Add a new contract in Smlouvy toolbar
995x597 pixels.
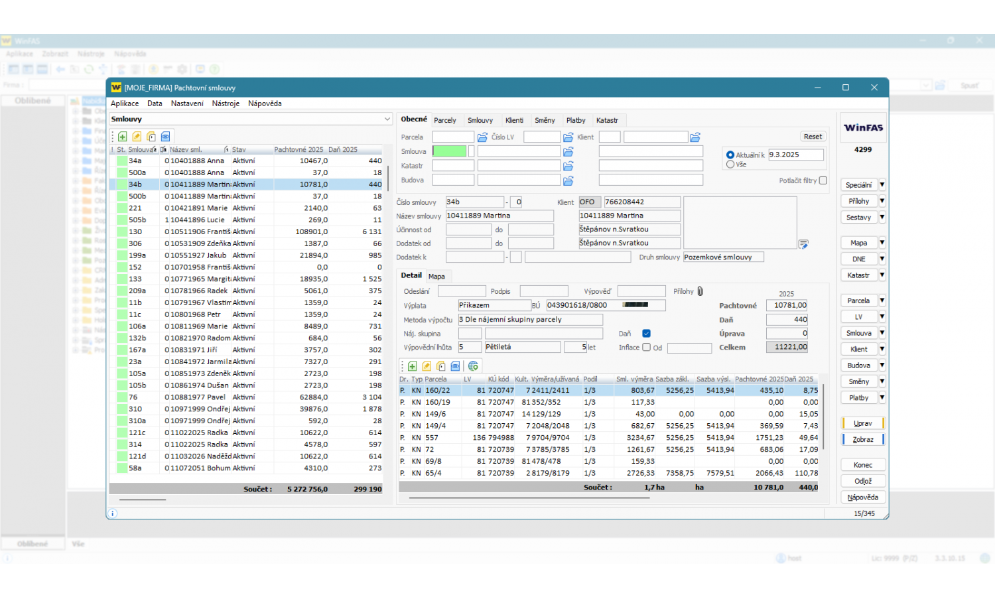tap(123, 137)
